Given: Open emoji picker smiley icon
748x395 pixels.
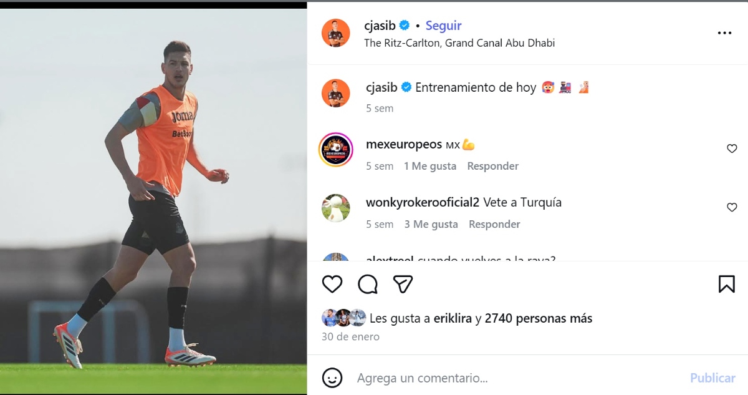Looking at the screenshot, I should pos(332,378).
